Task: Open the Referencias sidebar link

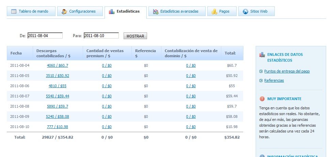Action: click(x=274, y=80)
